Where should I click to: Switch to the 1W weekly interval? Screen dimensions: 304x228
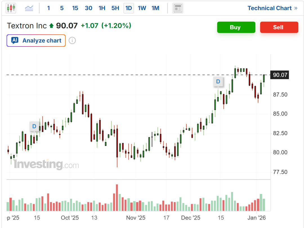142,8
